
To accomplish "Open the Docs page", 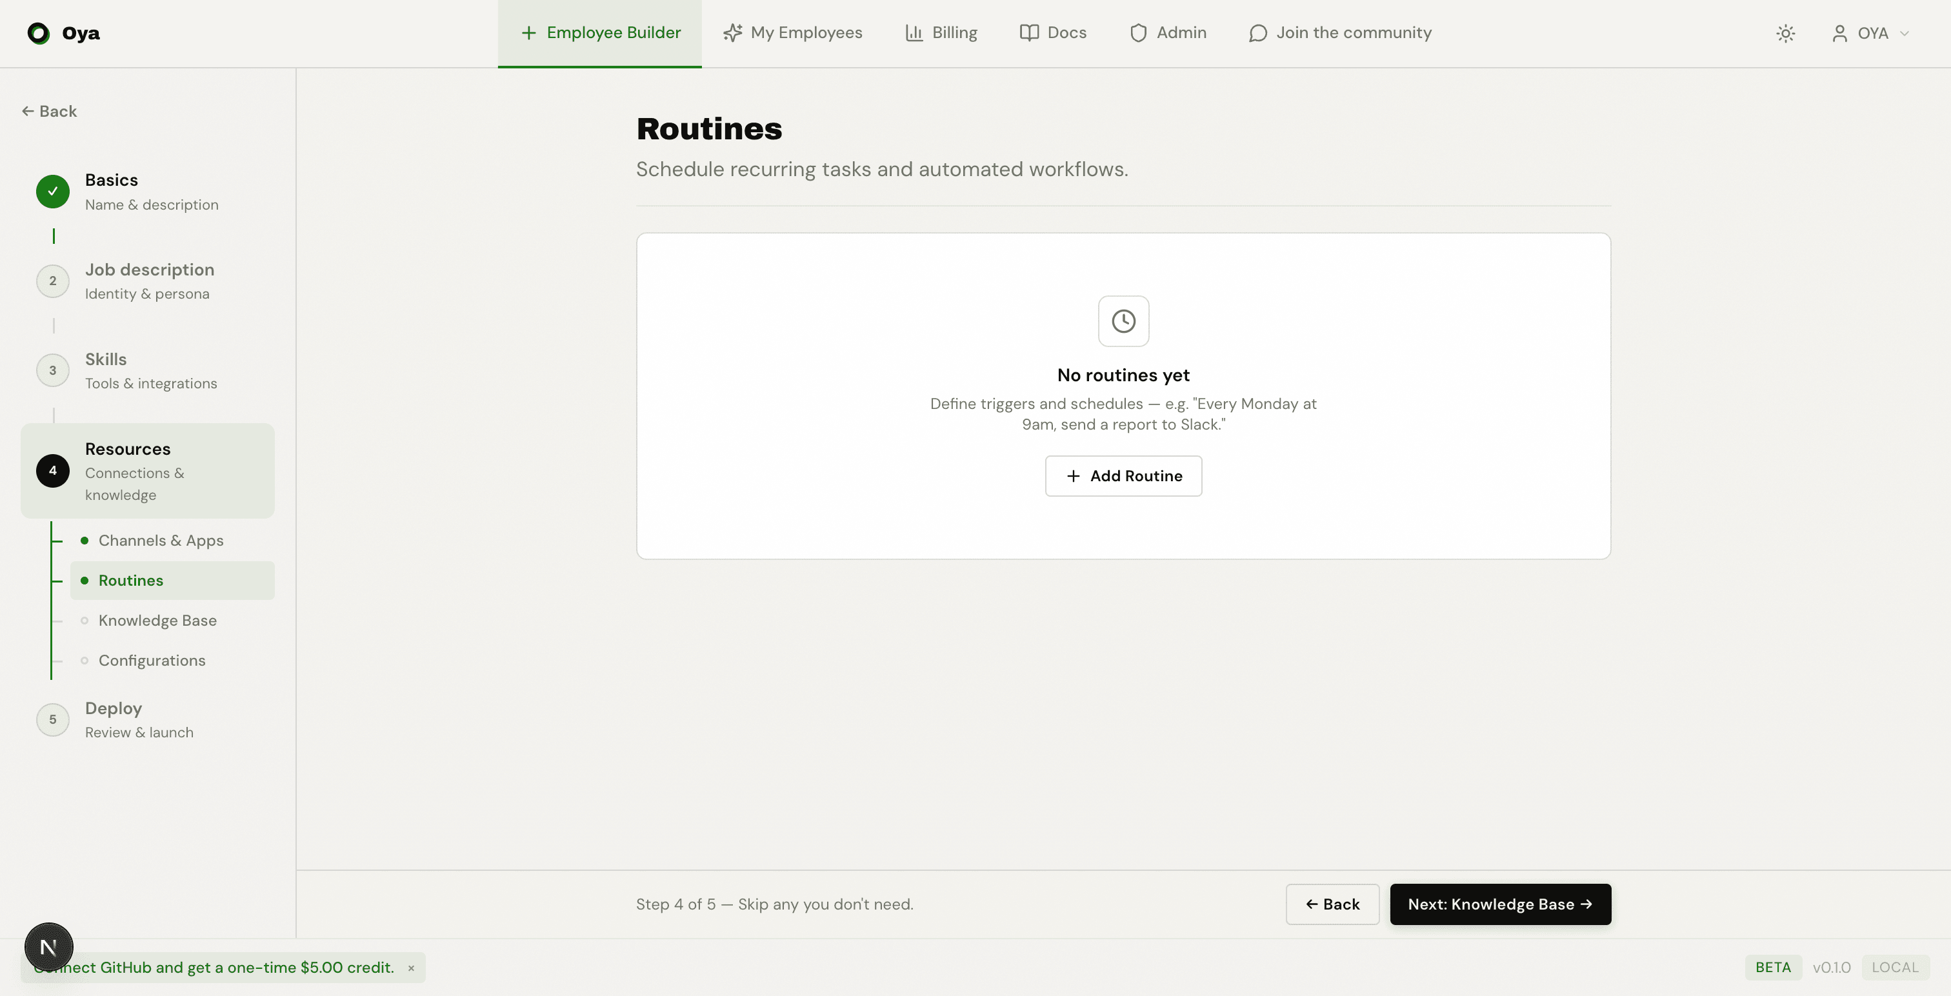I will coord(1053,32).
